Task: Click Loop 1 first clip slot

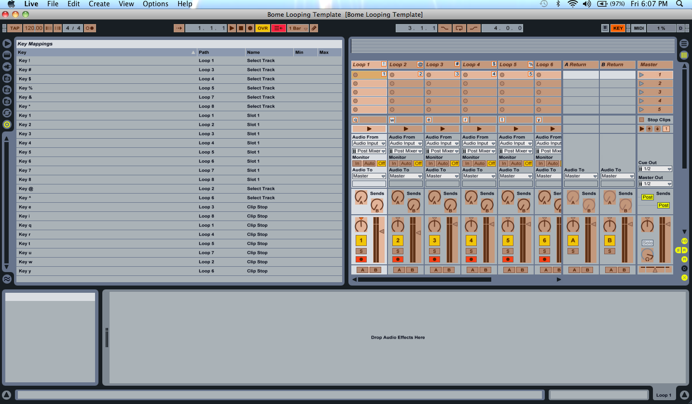Action: pyautogui.click(x=369, y=75)
